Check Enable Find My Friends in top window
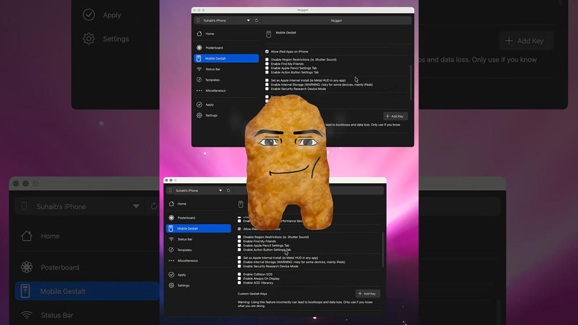The width and height of the screenshot is (578, 325). tap(267, 64)
